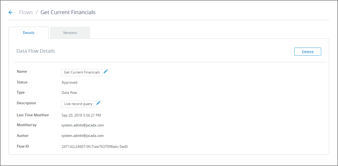Click the Author label
Screen dimensions: 338x166
tap(23, 136)
